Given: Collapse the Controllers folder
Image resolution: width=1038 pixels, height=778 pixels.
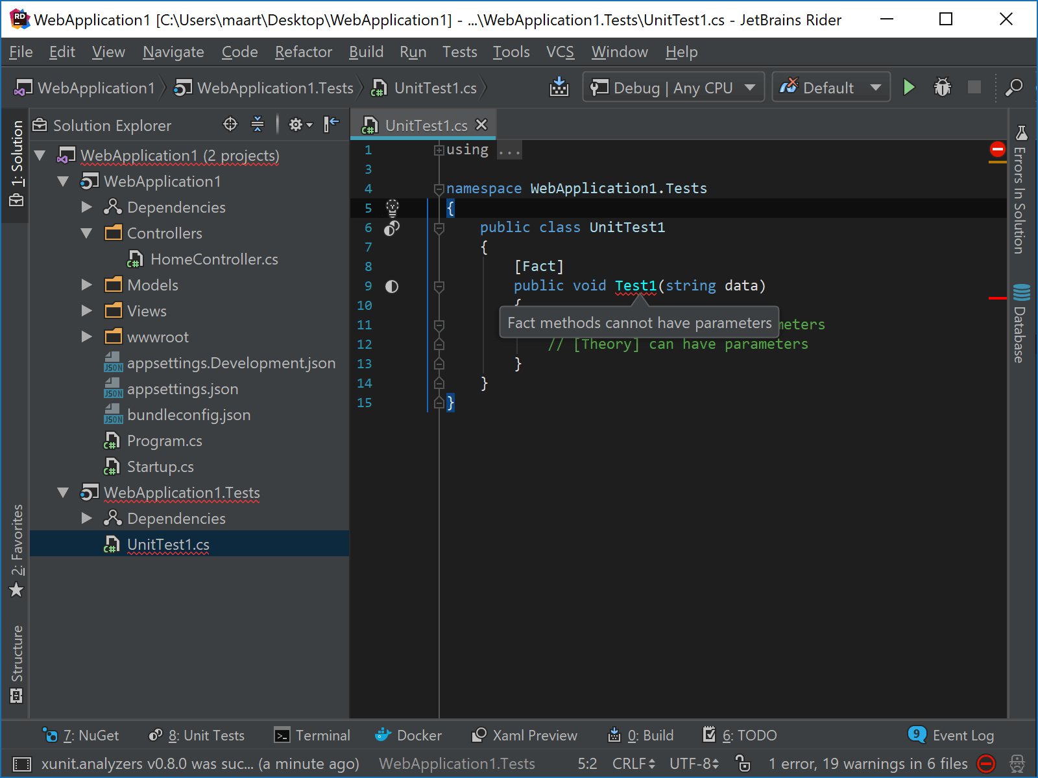Looking at the screenshot, I should pyautogui.click(x=86, y=233).
